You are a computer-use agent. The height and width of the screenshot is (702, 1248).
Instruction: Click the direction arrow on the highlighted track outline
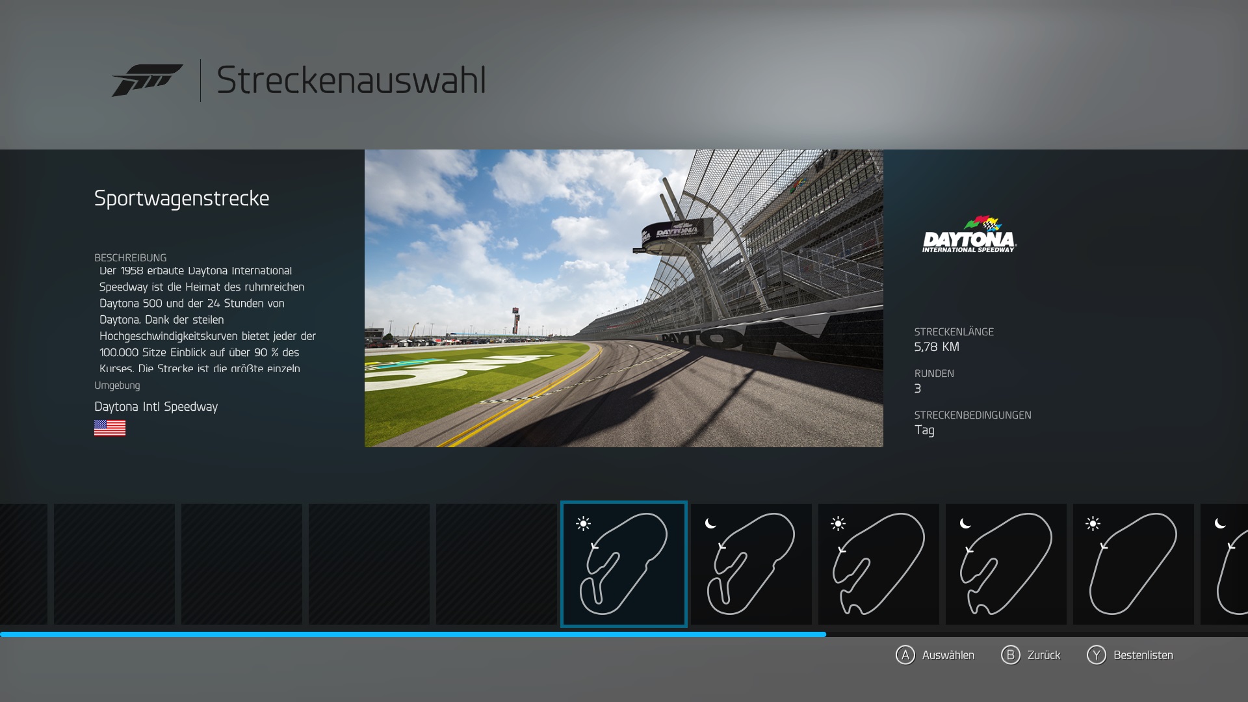(594, 545)
